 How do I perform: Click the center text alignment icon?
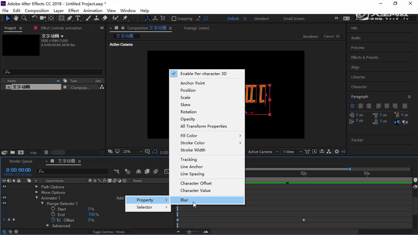pos(361,105)
